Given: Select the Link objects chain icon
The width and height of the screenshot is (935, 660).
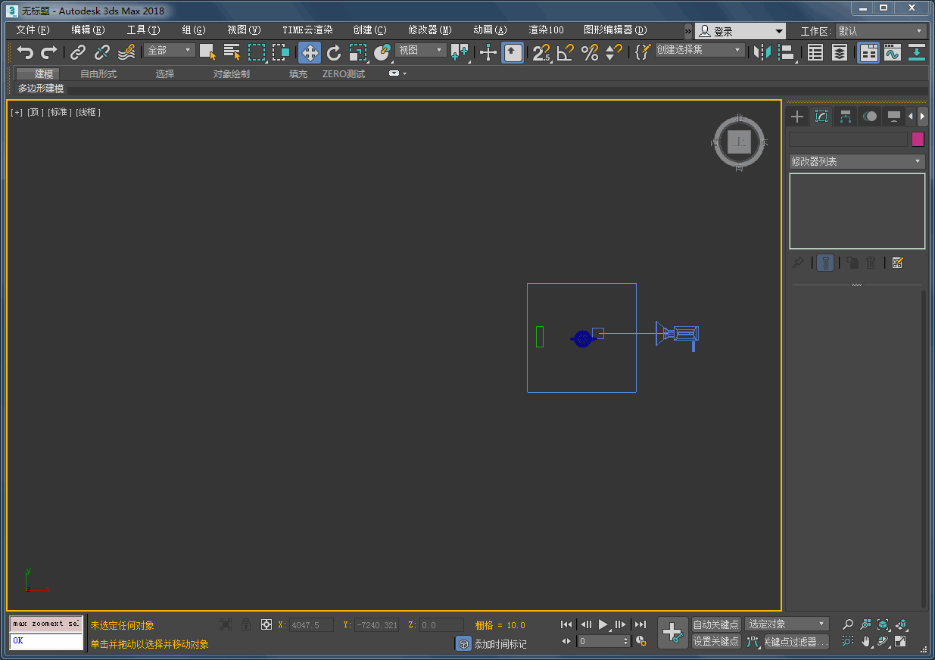Looking at the screenshot, I should pyautogui.click(x=77, y=52).
